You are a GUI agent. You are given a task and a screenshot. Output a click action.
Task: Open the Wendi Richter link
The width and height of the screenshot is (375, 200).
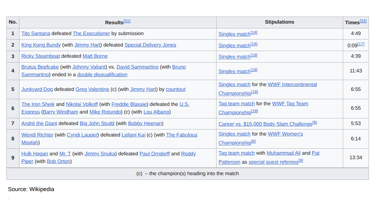point(37,135)
